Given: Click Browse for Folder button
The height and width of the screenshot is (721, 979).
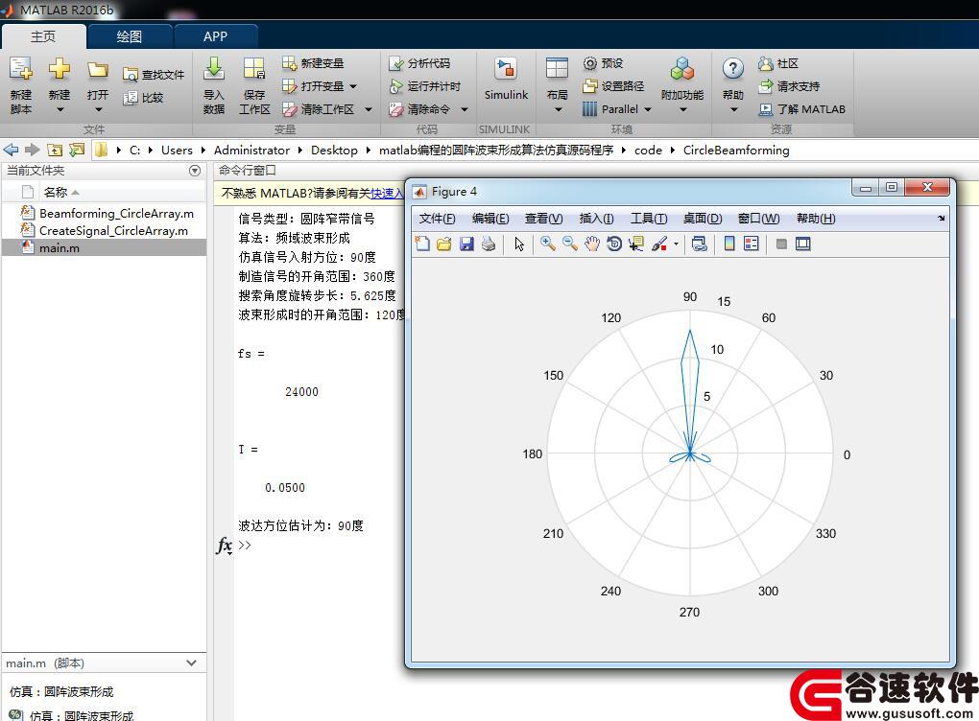Looking at the screenshot, I should pyautogui.click(x=77, y=150).
